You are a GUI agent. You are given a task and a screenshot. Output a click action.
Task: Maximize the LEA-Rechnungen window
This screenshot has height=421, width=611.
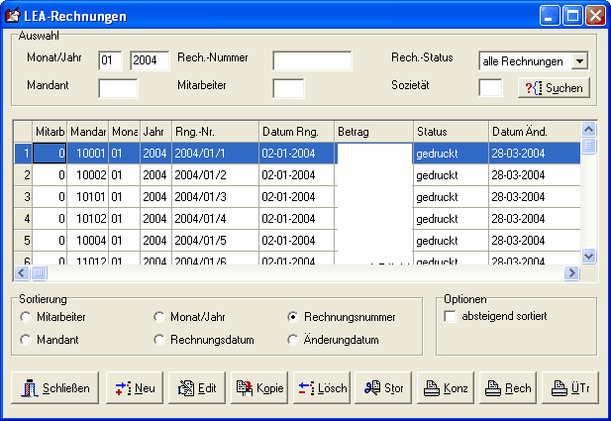572,16
